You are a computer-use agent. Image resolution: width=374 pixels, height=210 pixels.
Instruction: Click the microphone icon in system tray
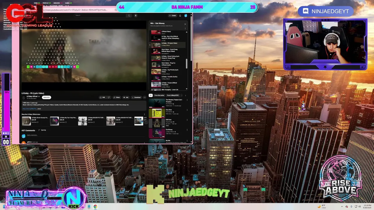pos(352,206)
